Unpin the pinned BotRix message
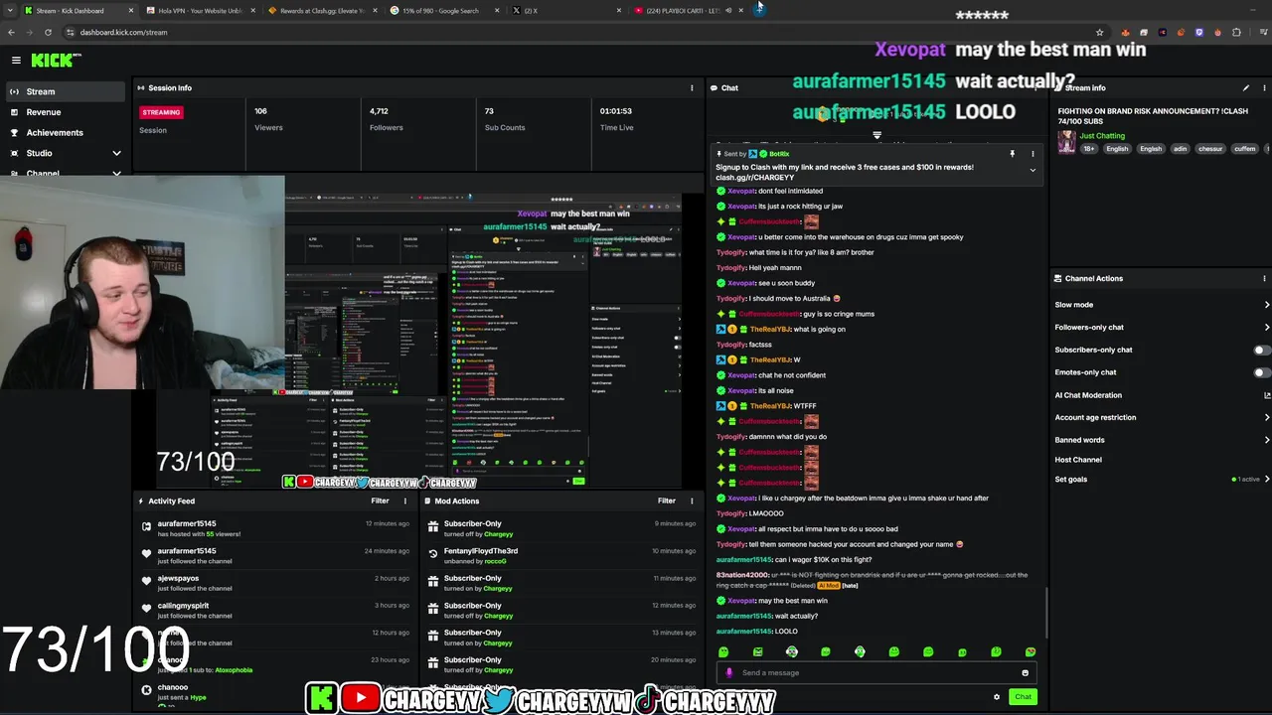Image resolution: width=1272 pixels, height=715 pixels. click(1013, 154)
